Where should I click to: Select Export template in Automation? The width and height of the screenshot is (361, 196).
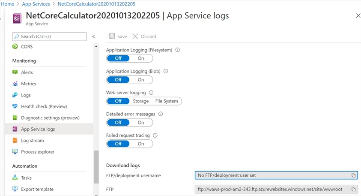pyautogui.click(x=37, y=189)
